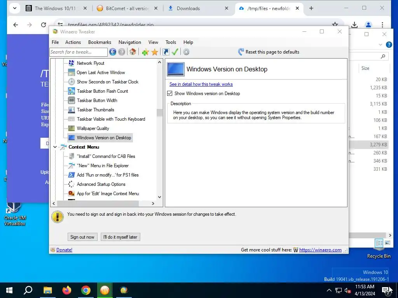Click Sign out now button
Viewport: 398px width, 298px height.
pos(82,237)
